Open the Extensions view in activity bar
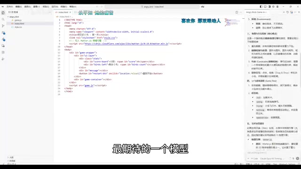The image size is (301, 169). pos(3,52)
